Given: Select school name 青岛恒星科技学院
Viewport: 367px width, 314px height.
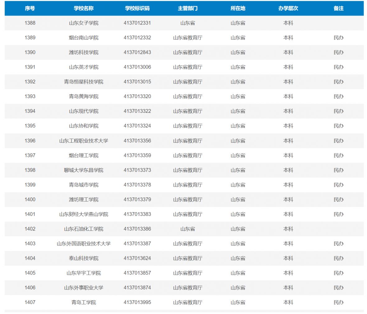Looking at the screenshot, I should [84, 82].
